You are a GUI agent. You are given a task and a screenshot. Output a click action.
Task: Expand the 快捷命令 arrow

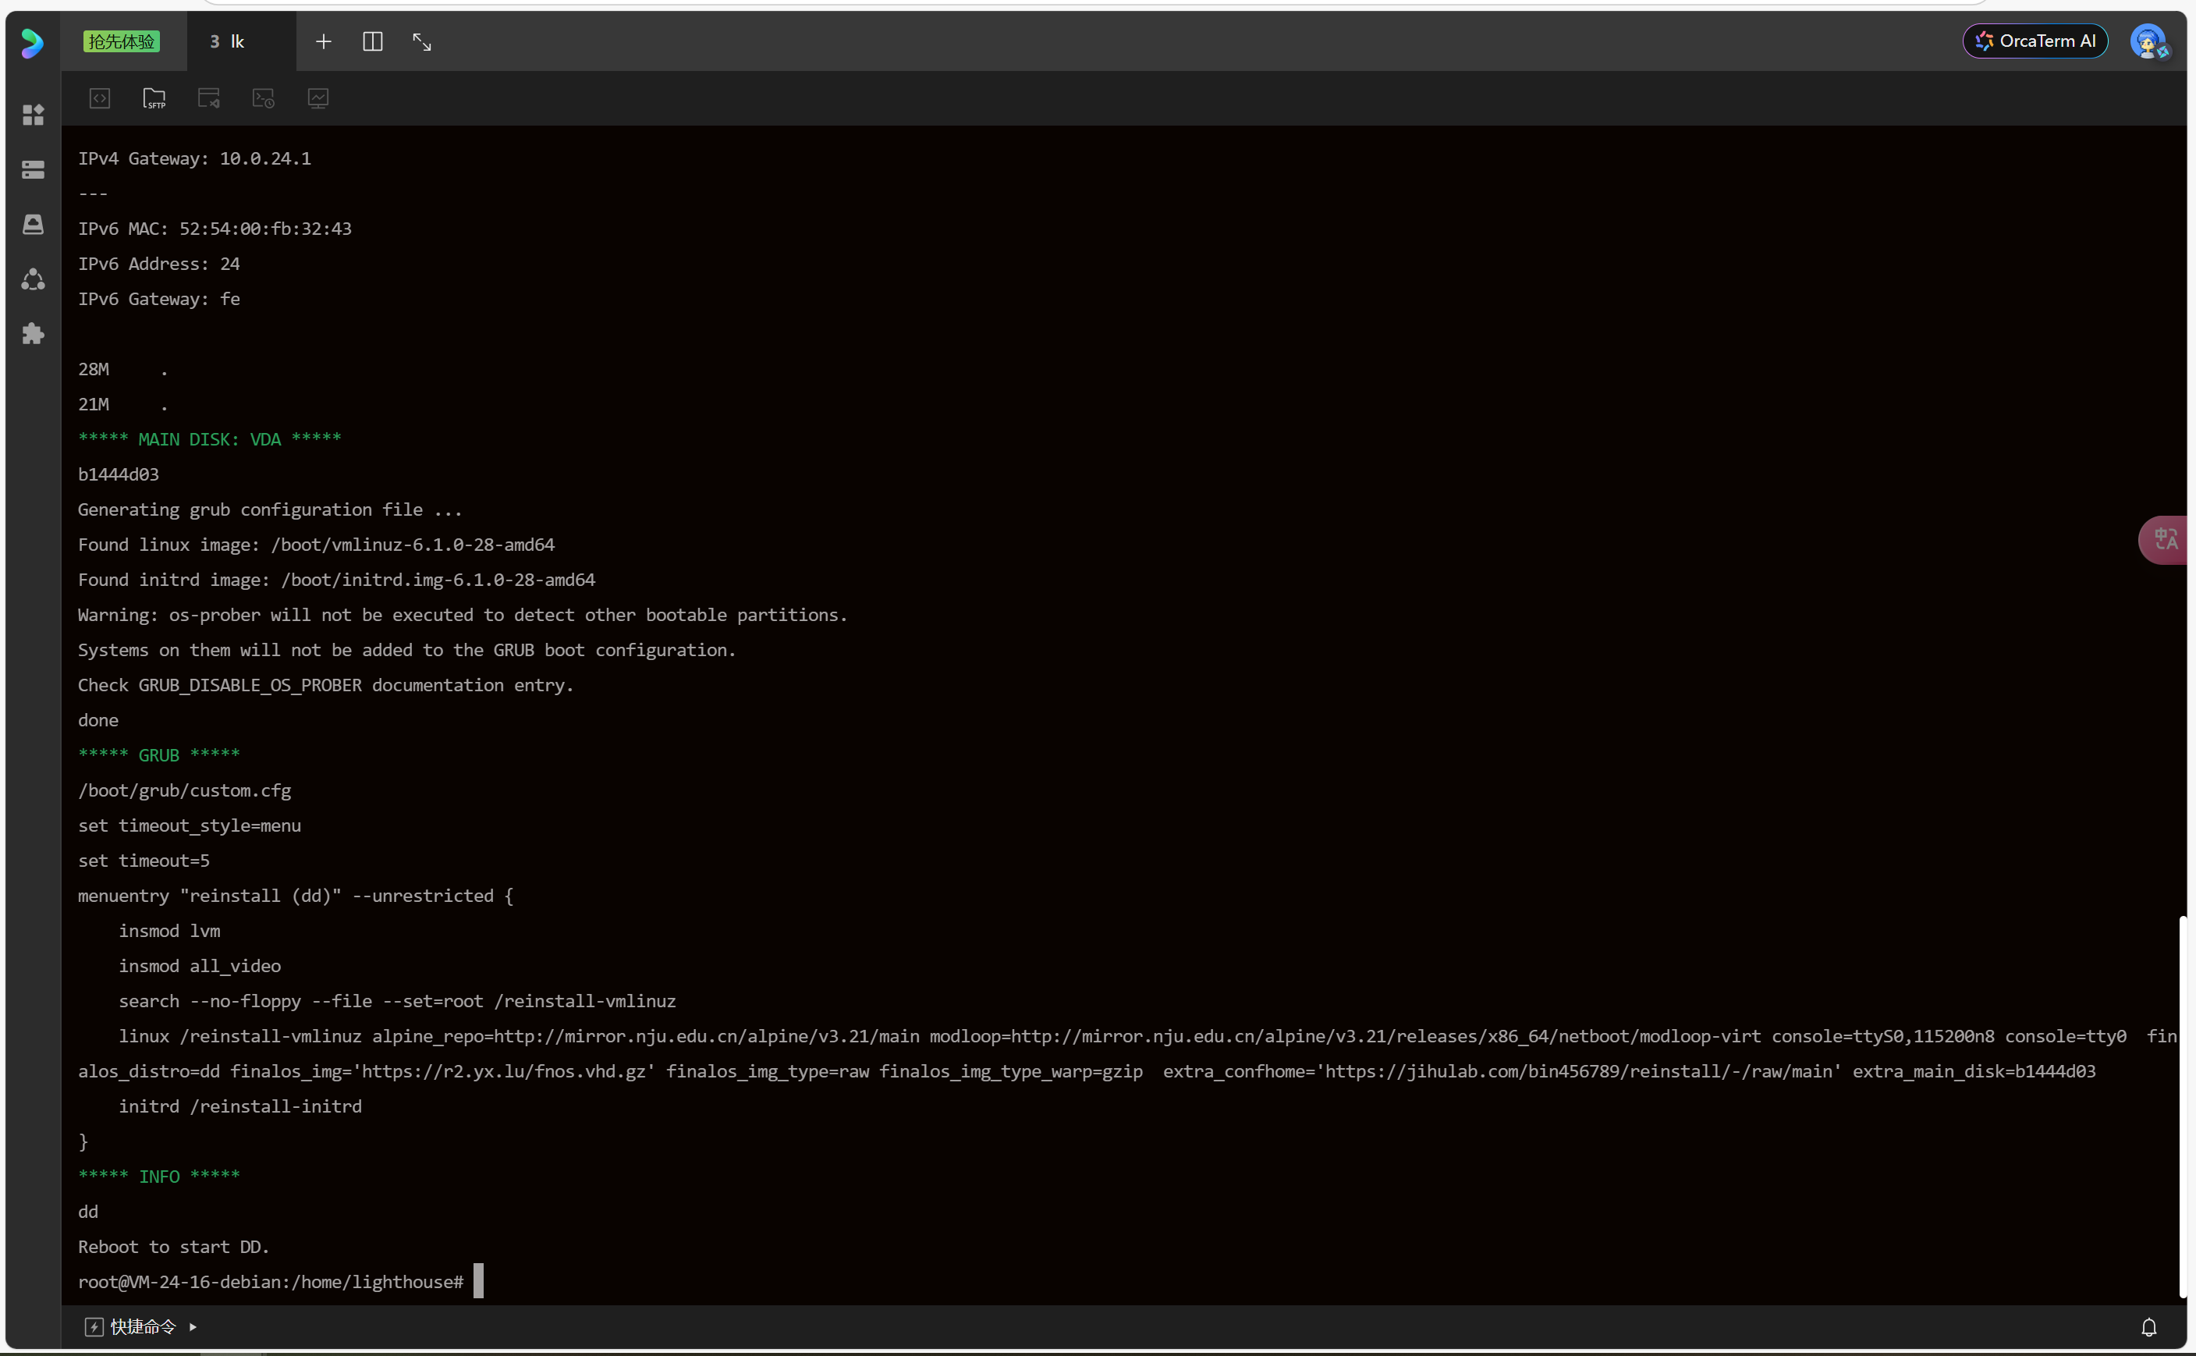click(x=193, y=1326)
